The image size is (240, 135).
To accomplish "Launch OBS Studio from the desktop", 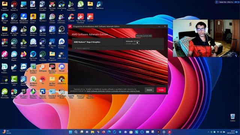I will pyautogui.click(x=61, y=30).
